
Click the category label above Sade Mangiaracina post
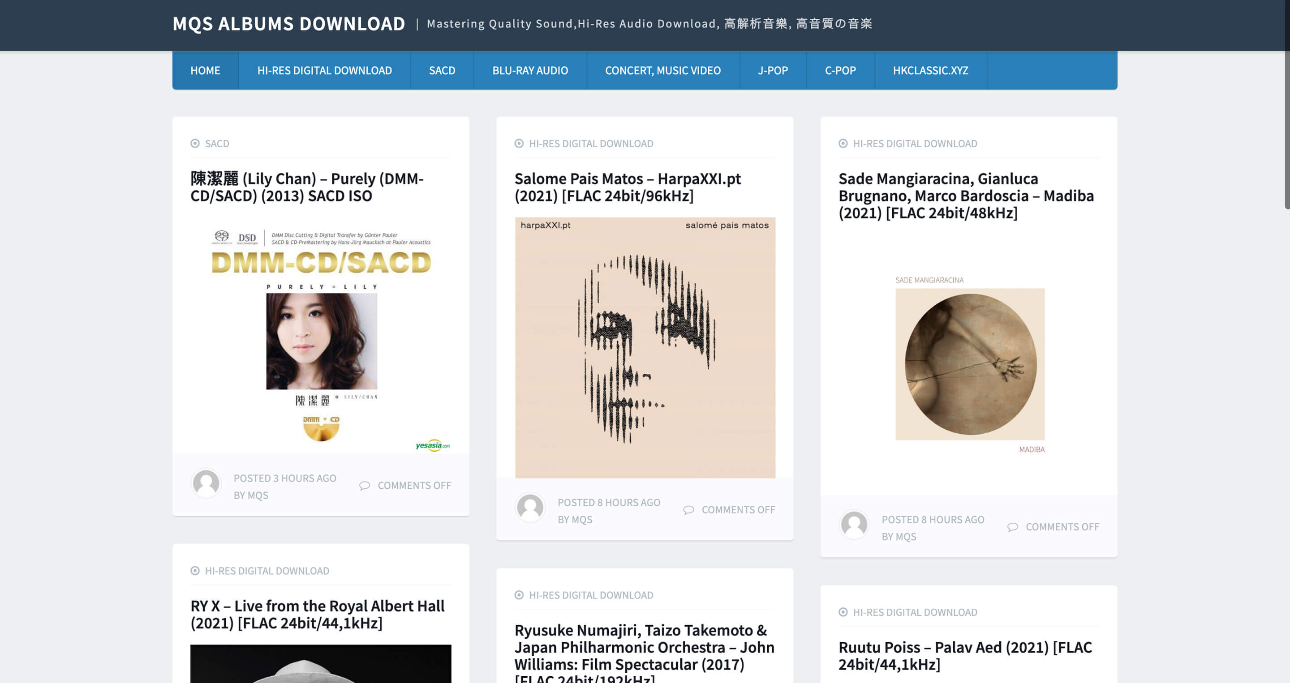point(915,144)
